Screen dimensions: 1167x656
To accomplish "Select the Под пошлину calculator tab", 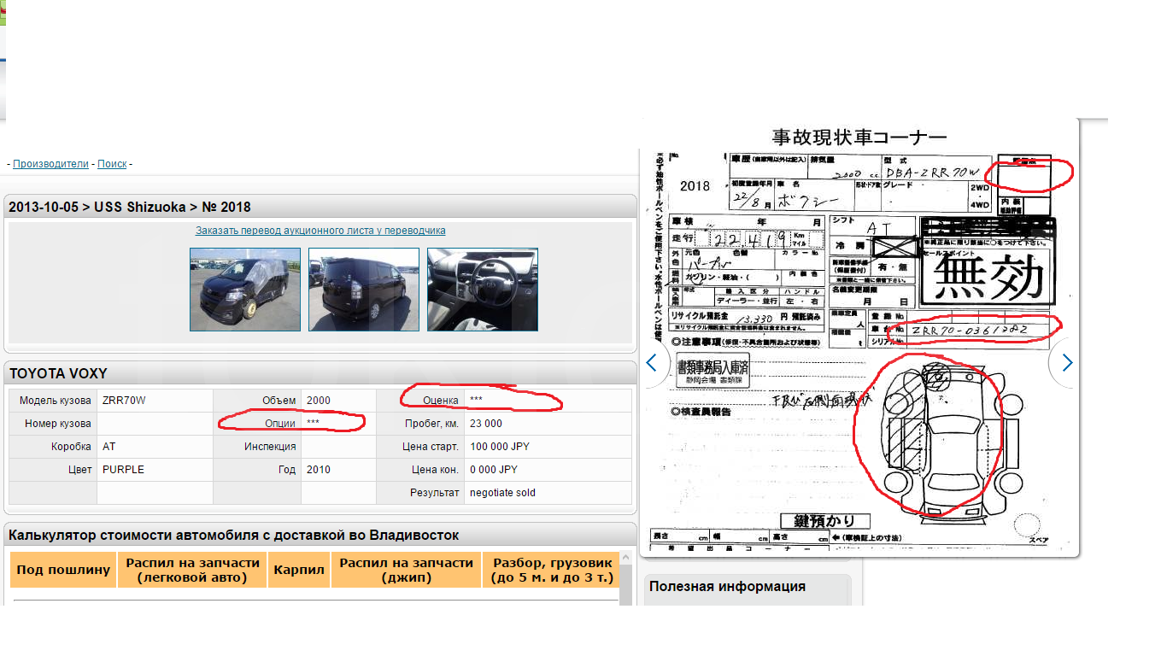I will 64,570.
